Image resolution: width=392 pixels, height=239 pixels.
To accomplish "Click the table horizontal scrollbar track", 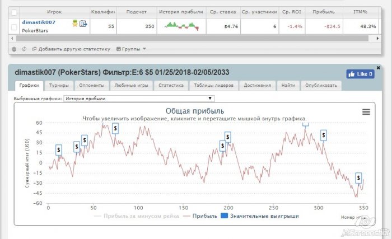I will click(x=192, y=39).
